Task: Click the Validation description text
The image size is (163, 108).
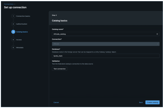Action: pyautogui.click(x=72, y=64)
